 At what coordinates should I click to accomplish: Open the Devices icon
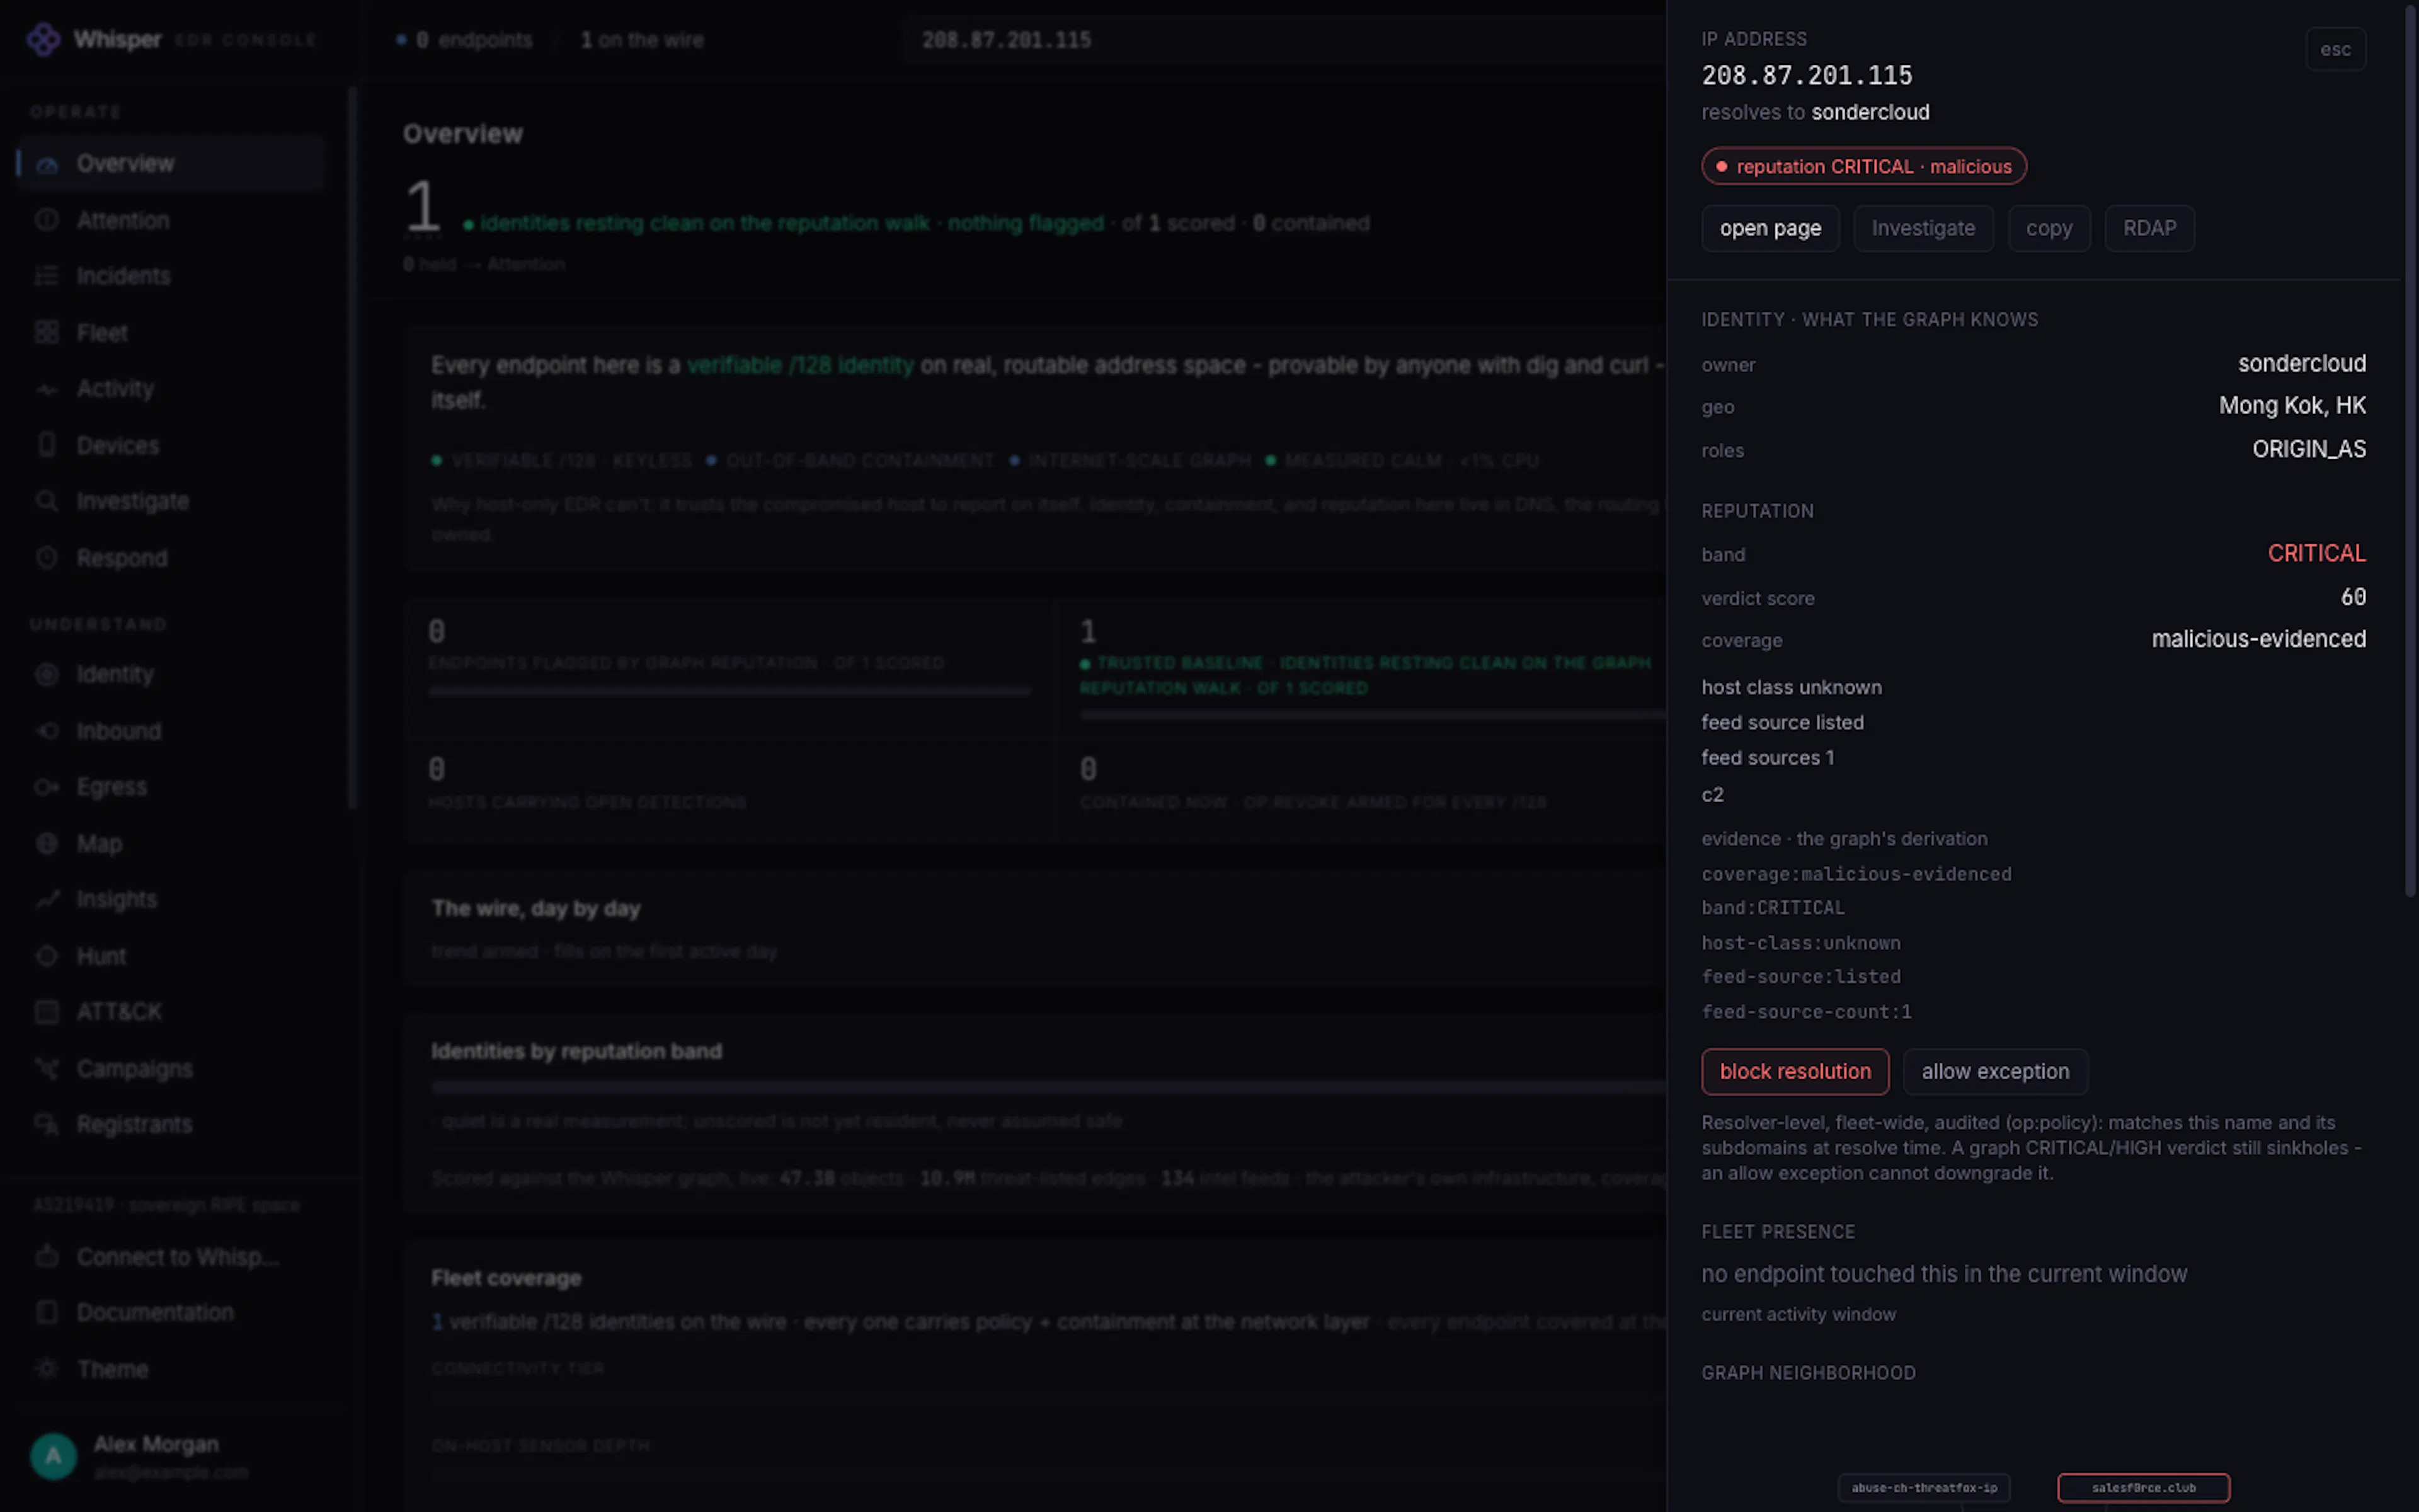47,445
